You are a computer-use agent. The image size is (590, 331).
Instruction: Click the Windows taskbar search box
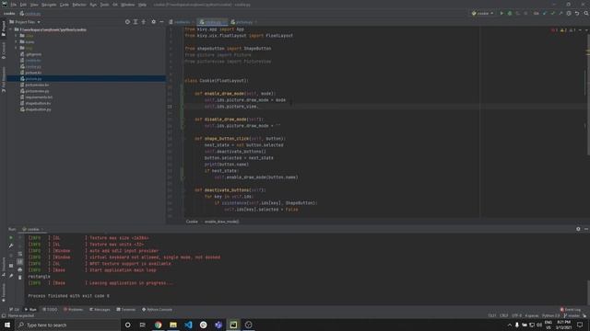pyautogui.click(x=67, y=325)
